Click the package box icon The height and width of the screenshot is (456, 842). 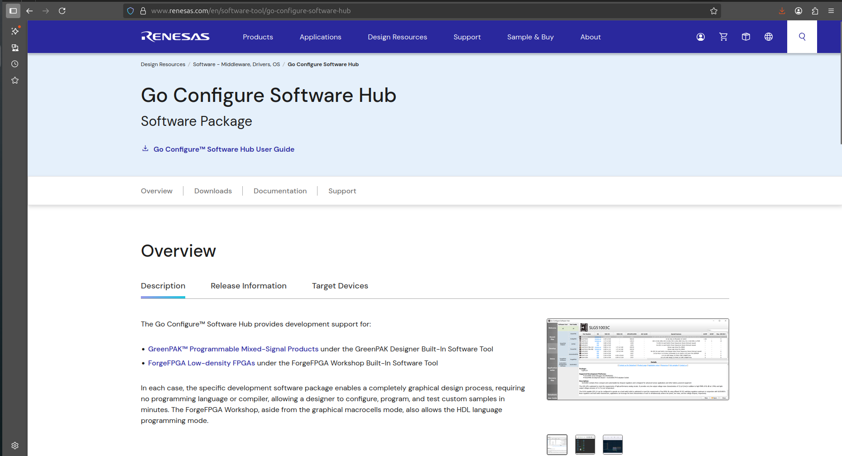point(746,37)
